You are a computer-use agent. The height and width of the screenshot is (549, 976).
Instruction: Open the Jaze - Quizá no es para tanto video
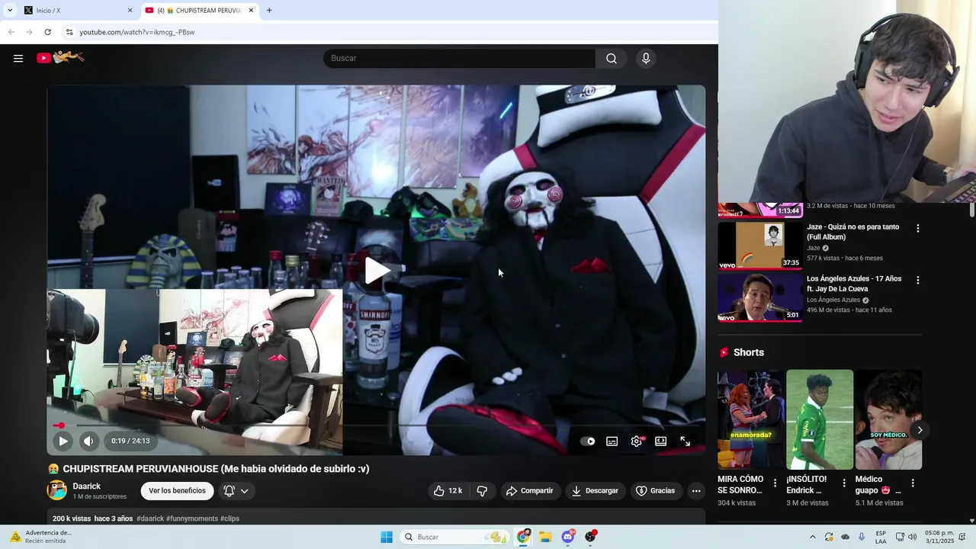[x=853, y=232]
